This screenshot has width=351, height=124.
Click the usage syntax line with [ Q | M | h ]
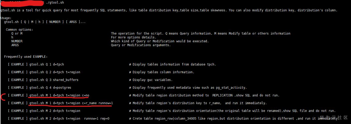(x=45, y=22)
